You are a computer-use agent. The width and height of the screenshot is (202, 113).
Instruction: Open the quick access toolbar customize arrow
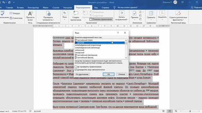pos(14,3)
